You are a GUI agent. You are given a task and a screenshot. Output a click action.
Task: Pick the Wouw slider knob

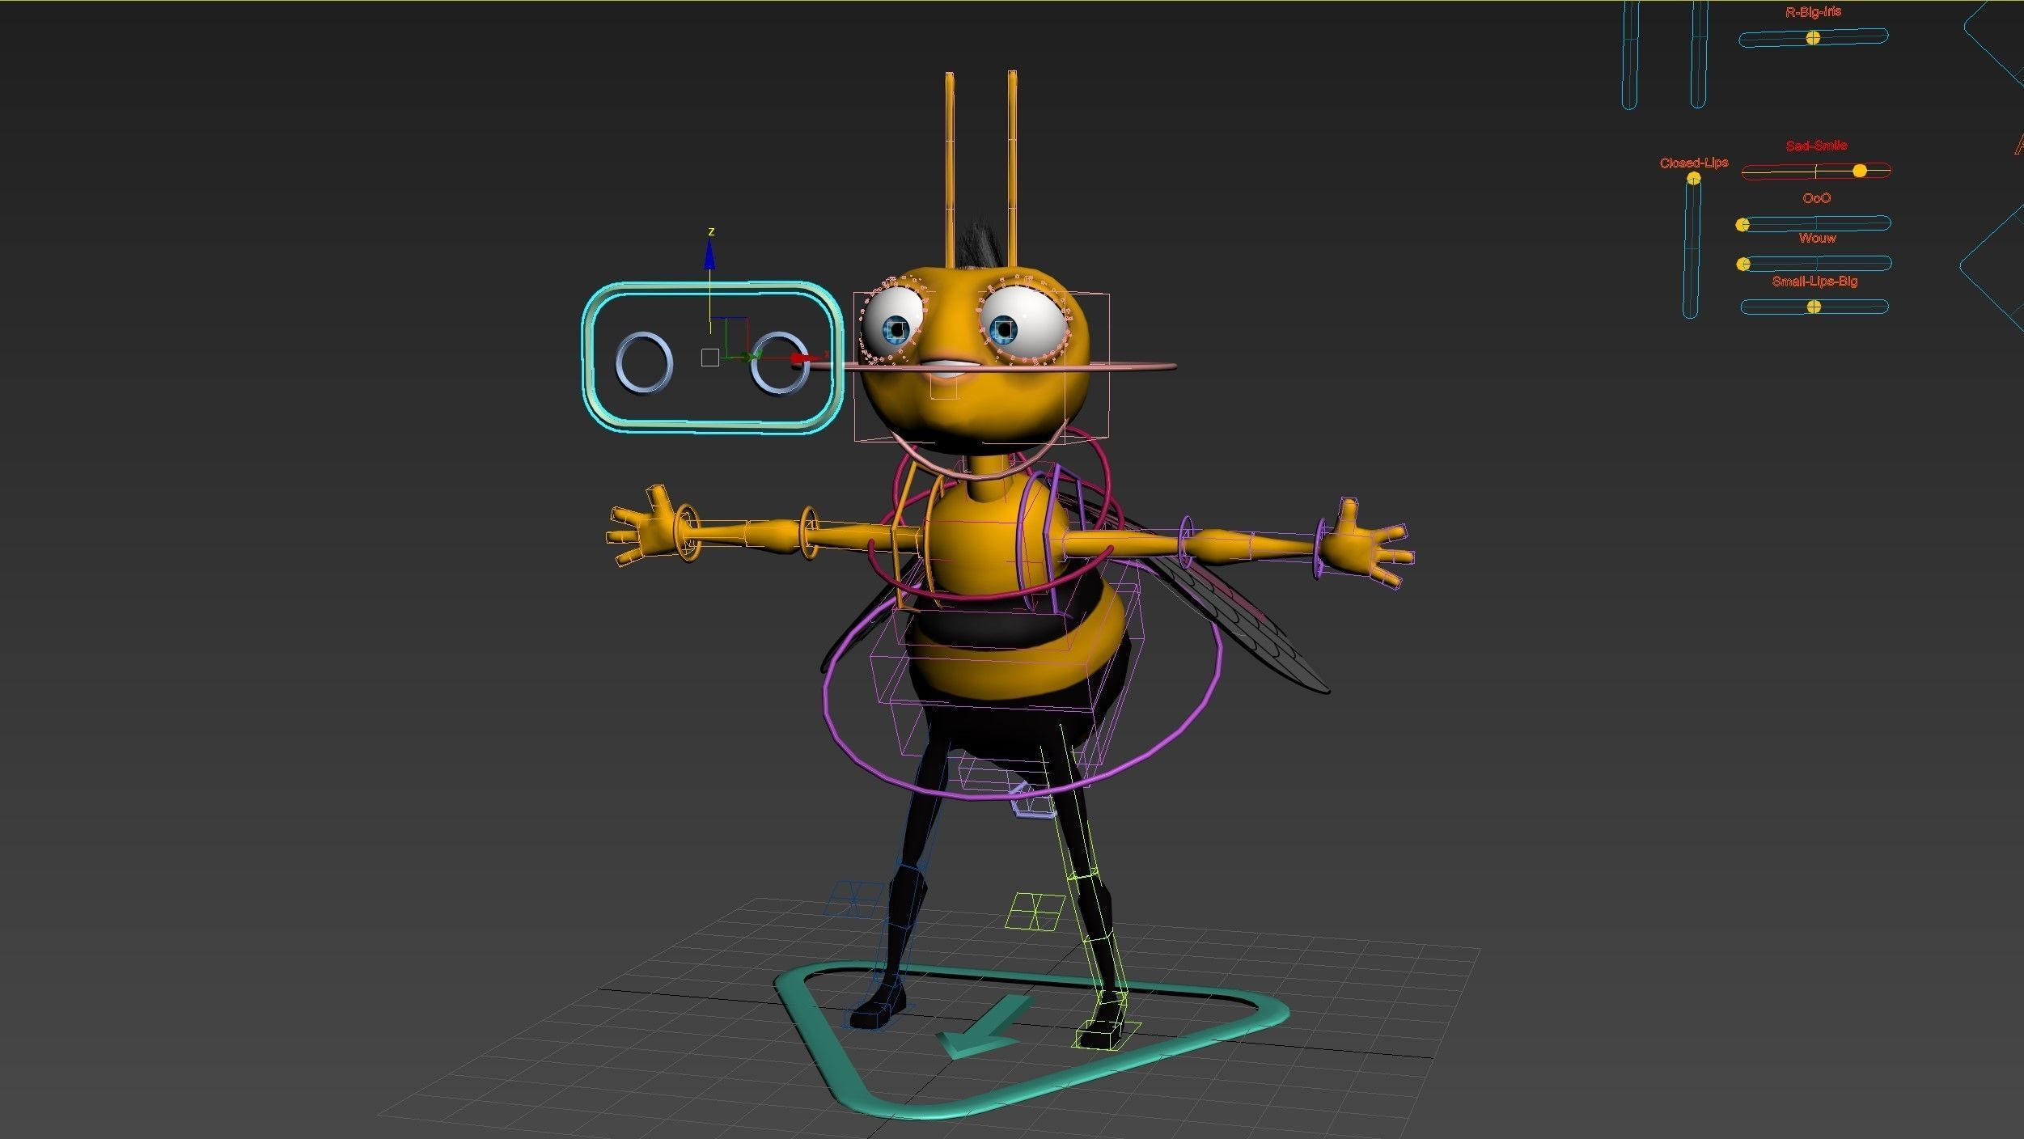[x=1743, y=264]
